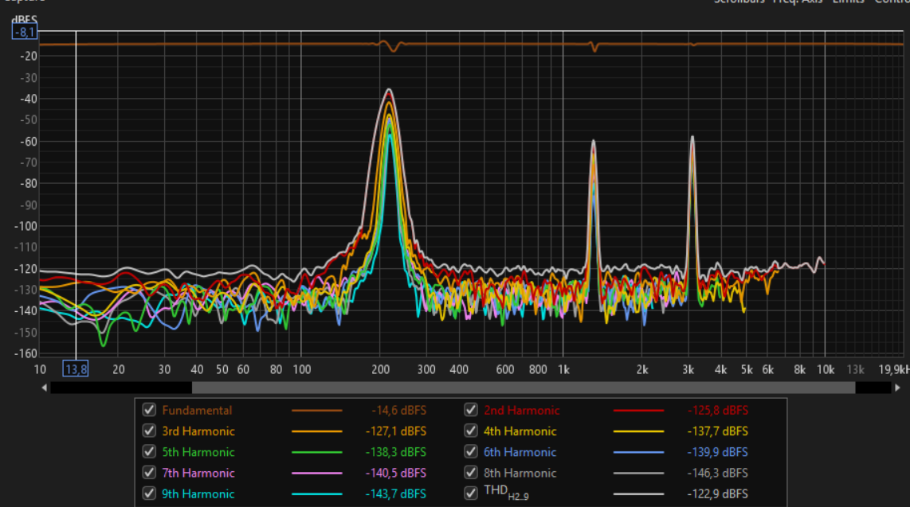
Task: Toggle the 7th Harmonic trace checkbox
Action: pos(149,473)
